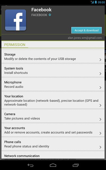Expand the Microphone permission chevron
This screenshot has width=106, height=170.
100,87
